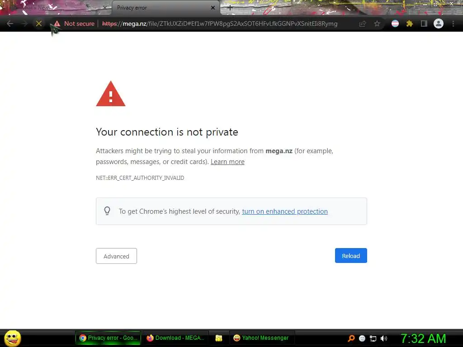Open a new tab with plus button

click(230, 8)
